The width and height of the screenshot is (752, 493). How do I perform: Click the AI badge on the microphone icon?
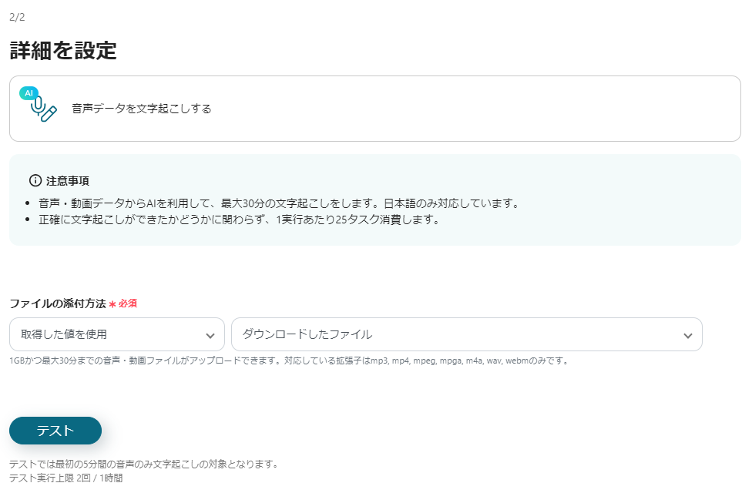(x=30, y=94)
